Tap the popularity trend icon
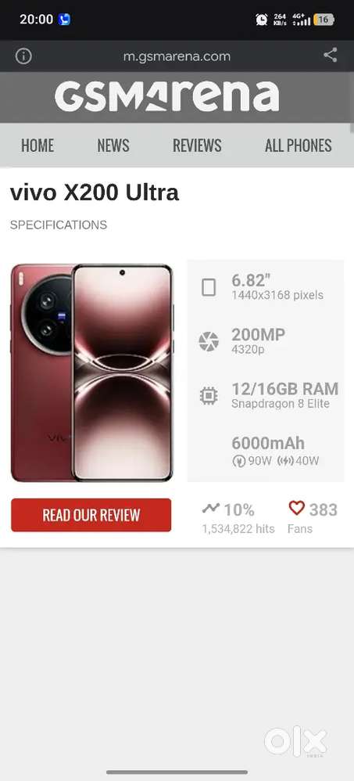The height and width of the screenshot is (781, 354). (x=211, y=509)
